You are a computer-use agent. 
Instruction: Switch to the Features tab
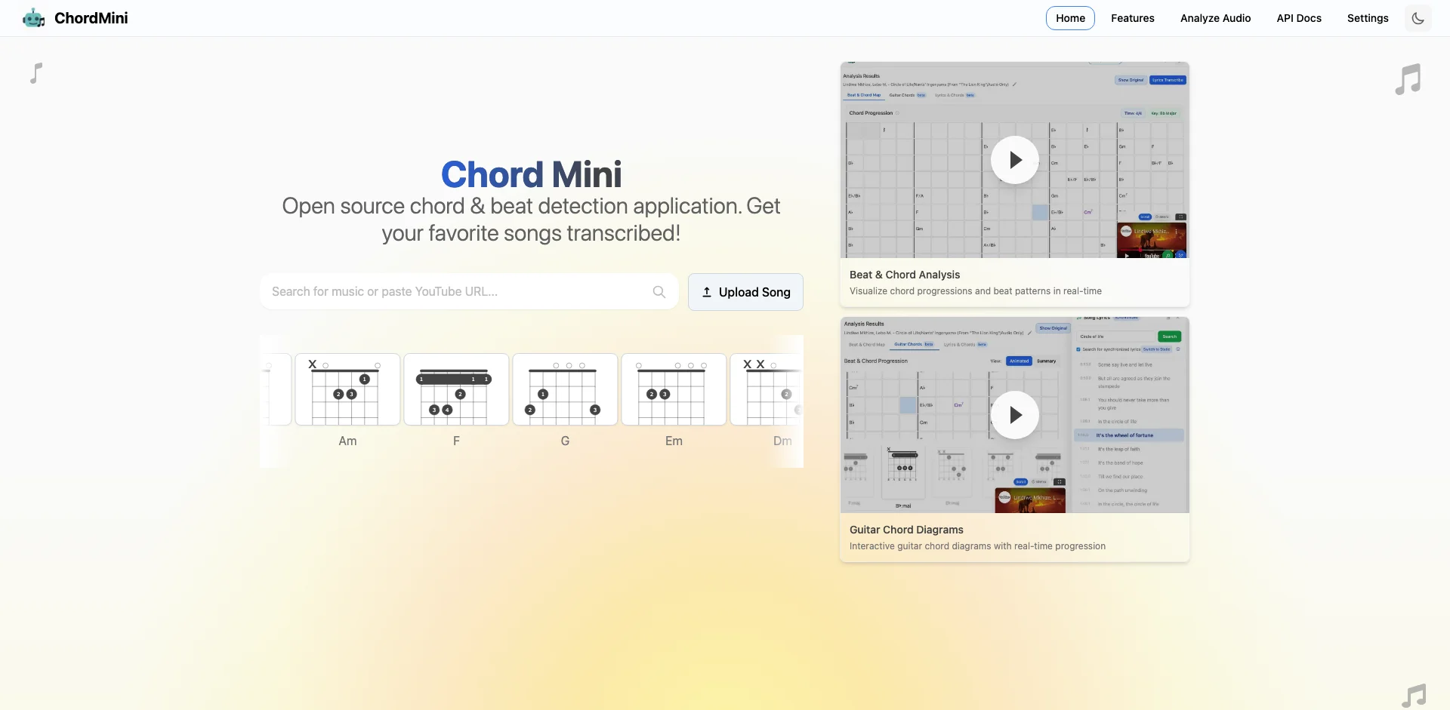pos(1132,17)
